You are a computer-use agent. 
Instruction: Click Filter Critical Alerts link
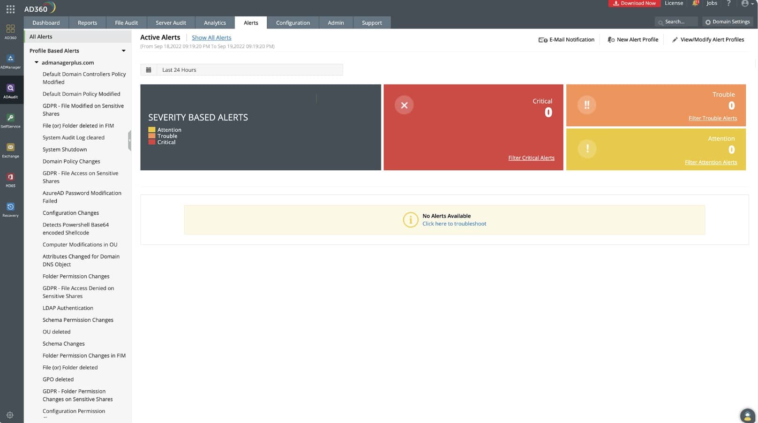coord(531,158)
